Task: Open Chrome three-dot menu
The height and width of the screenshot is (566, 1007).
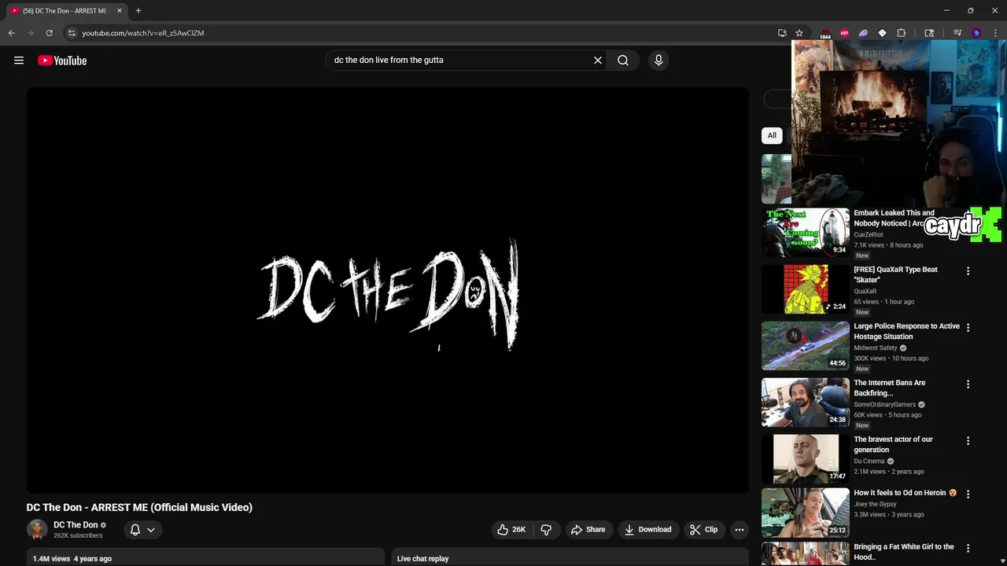Action: click(x=995, y=33)
